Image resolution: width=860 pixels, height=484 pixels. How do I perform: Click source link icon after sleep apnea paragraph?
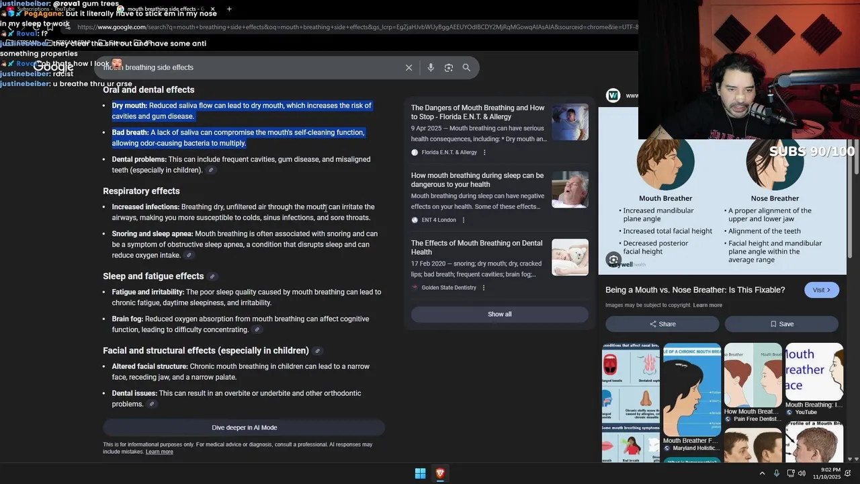pos(189,255)
